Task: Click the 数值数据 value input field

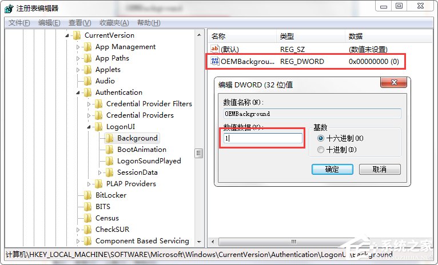Action: [263, 138]
